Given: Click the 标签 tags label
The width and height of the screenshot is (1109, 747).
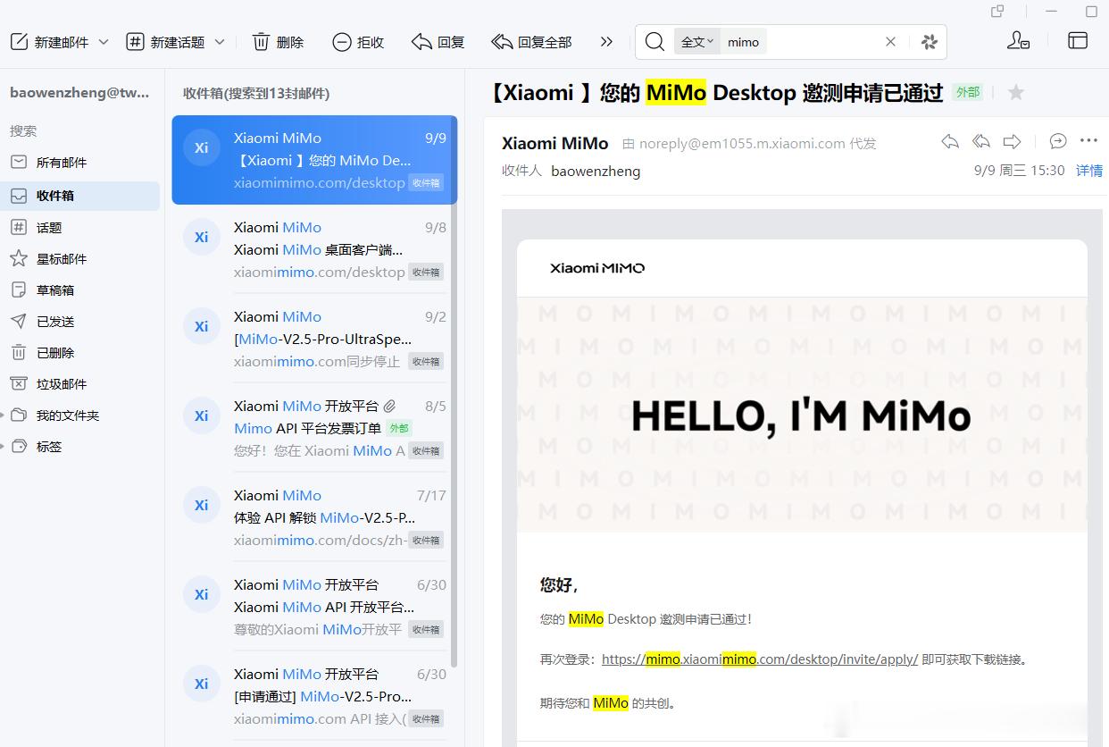Looking at the screenshot, I should click(49, 447).
